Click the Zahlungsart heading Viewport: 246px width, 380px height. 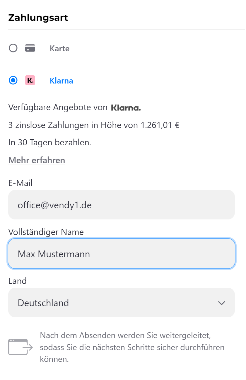point(38,18)
